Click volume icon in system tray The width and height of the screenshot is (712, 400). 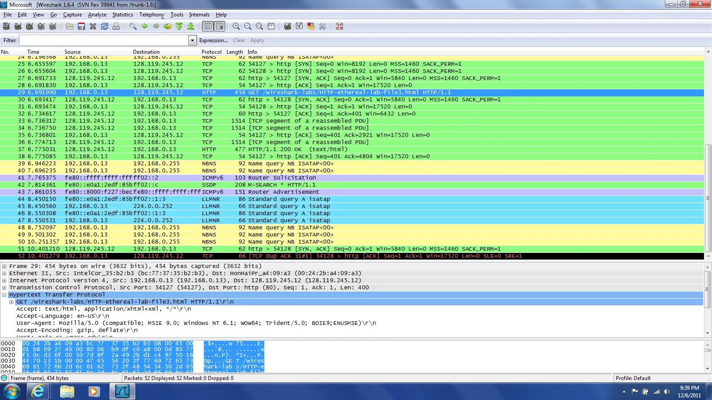[667, 392]
